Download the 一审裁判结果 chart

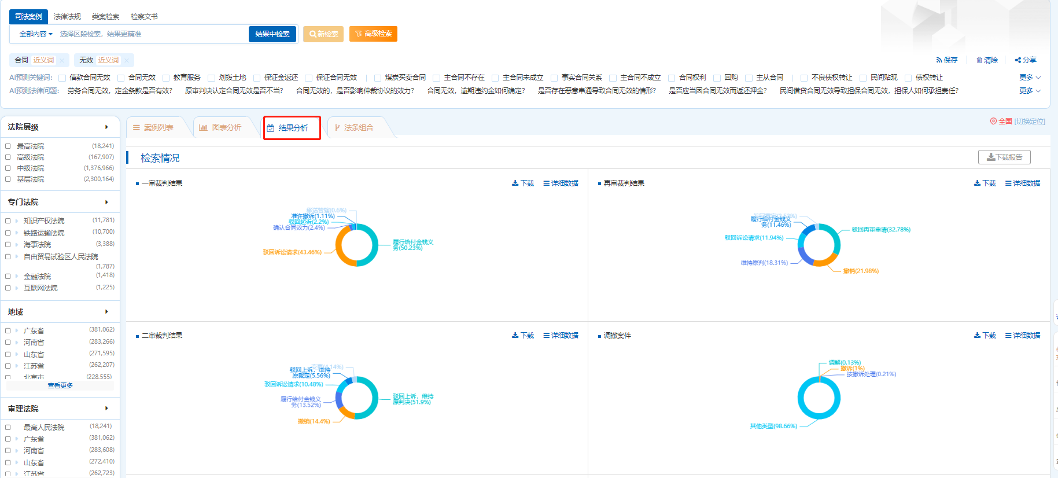pyautogui.click(x=523, y=183)
